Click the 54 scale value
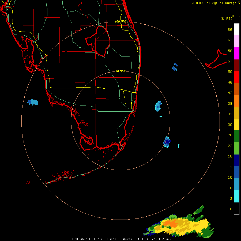This screenshot has height=241, width=241. click(230, 61)
